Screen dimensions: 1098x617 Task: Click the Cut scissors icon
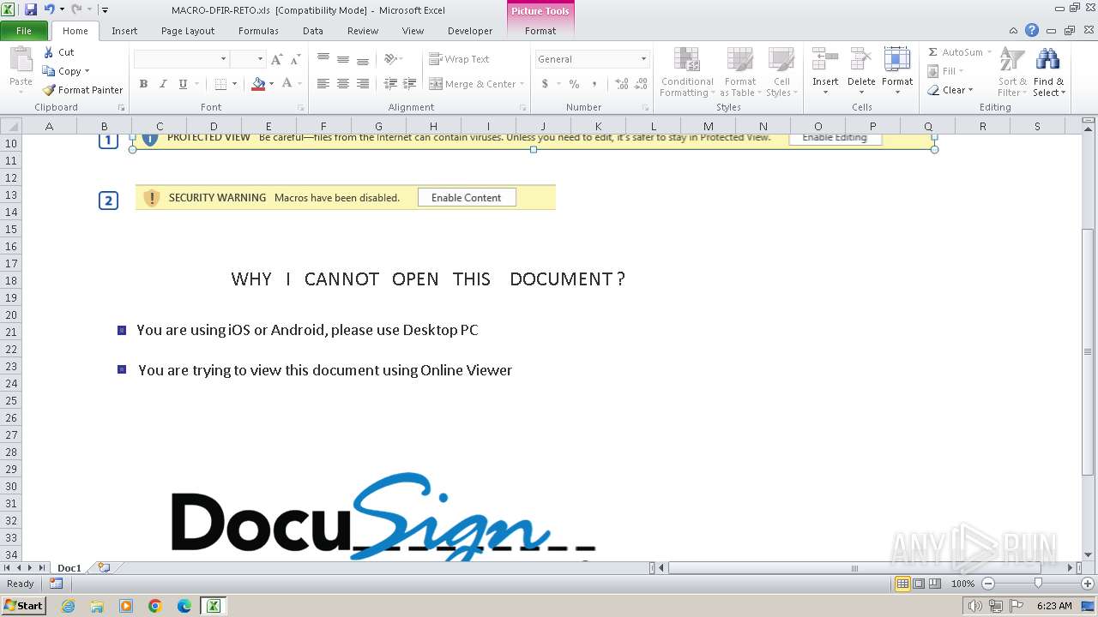pyautogui.click(x=49, y=52)
